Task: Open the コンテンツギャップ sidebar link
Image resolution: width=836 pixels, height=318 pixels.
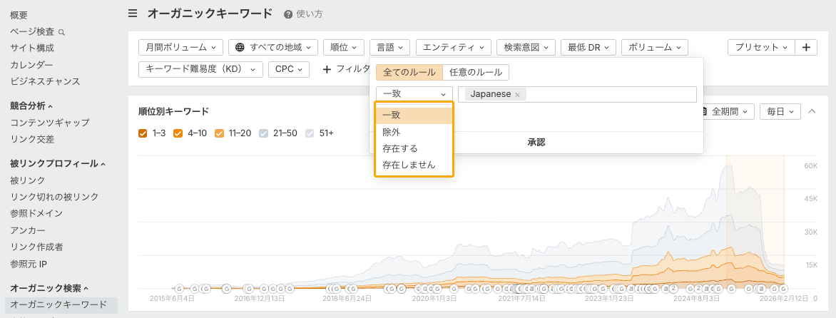Action: [50, 123]
